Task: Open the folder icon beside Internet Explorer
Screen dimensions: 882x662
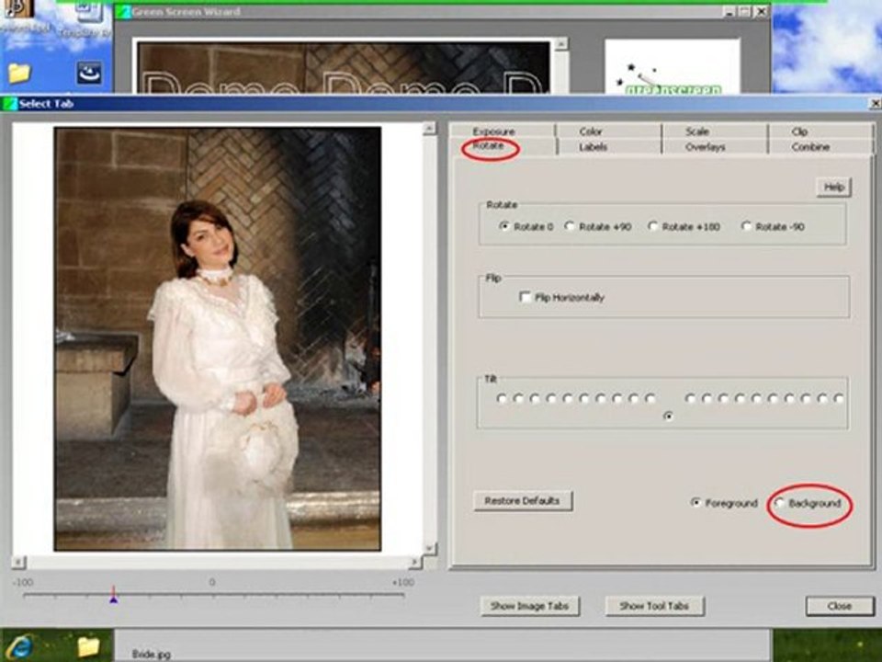Action: 88,646
